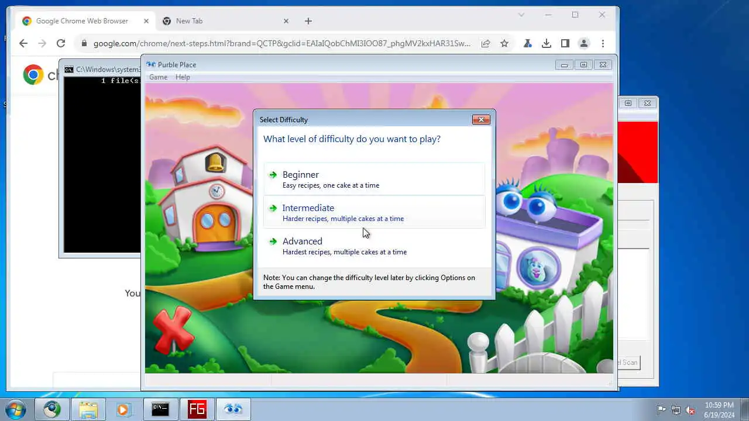This screenshot has height=421, width=749.
Task: Close the New Tab tab in Chrome
Action: [x=286, y=21]
